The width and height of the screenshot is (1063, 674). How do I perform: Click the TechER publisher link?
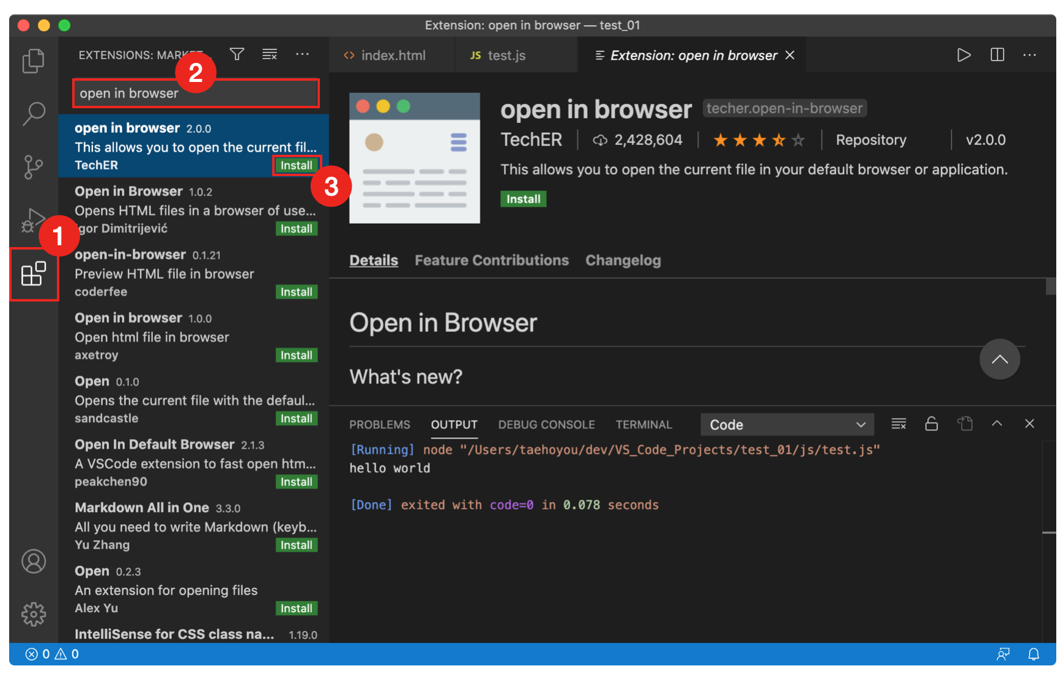pos(531,140)
